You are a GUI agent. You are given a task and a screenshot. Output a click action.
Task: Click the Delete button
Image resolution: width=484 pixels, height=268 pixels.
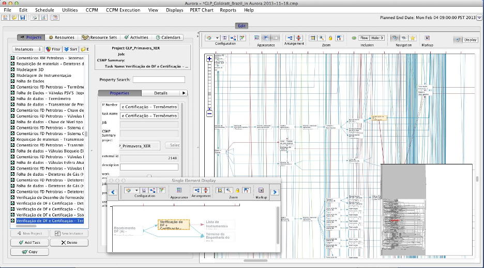coord(69,242)
